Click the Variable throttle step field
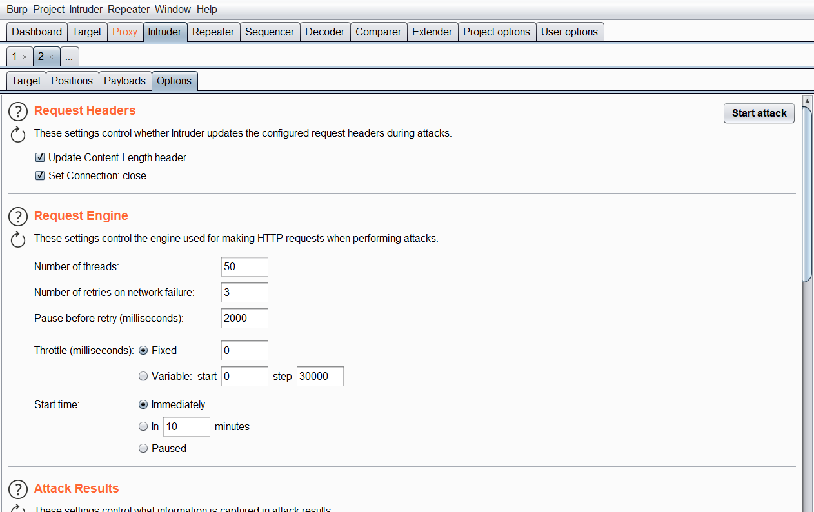 tap(320, 377)
